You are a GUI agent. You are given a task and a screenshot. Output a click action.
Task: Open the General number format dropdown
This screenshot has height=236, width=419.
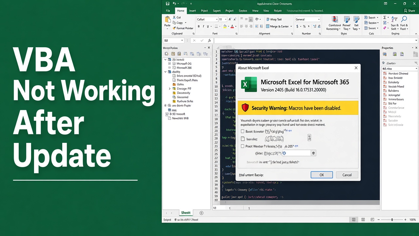click(x=319, y=19)
